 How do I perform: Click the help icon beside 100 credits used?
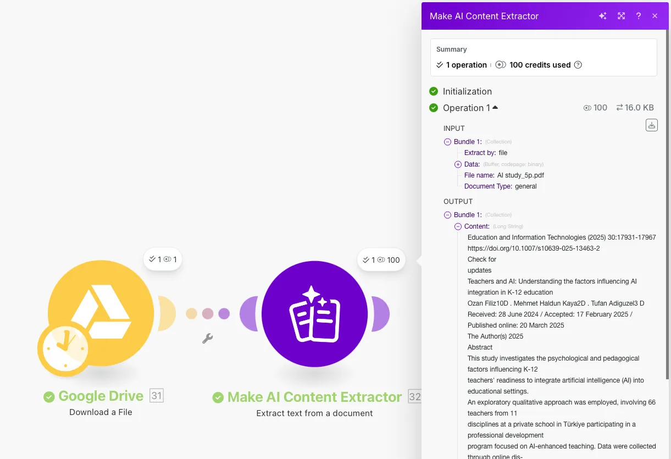578,65
